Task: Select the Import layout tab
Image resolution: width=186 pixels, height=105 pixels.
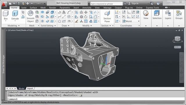Action: (x=30, y=88)
